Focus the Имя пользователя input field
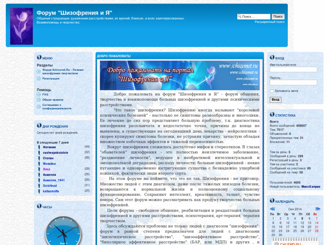Viewport: 327px width, 245px height. [293, 70]
